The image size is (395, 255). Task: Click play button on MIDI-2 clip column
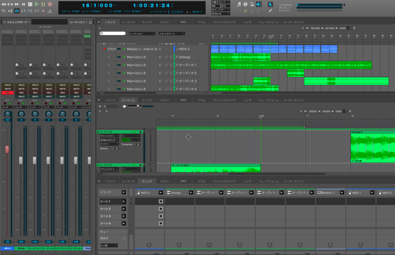coord(161,192)
